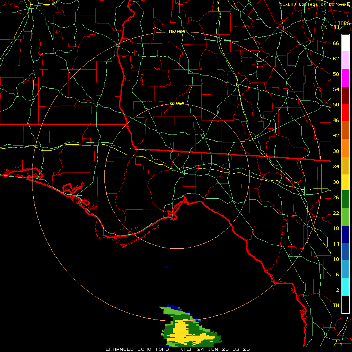The height and width of the screenshot is (352, 352).
Task: Select the bright orange legend swatch
Action: pos(345,148)
